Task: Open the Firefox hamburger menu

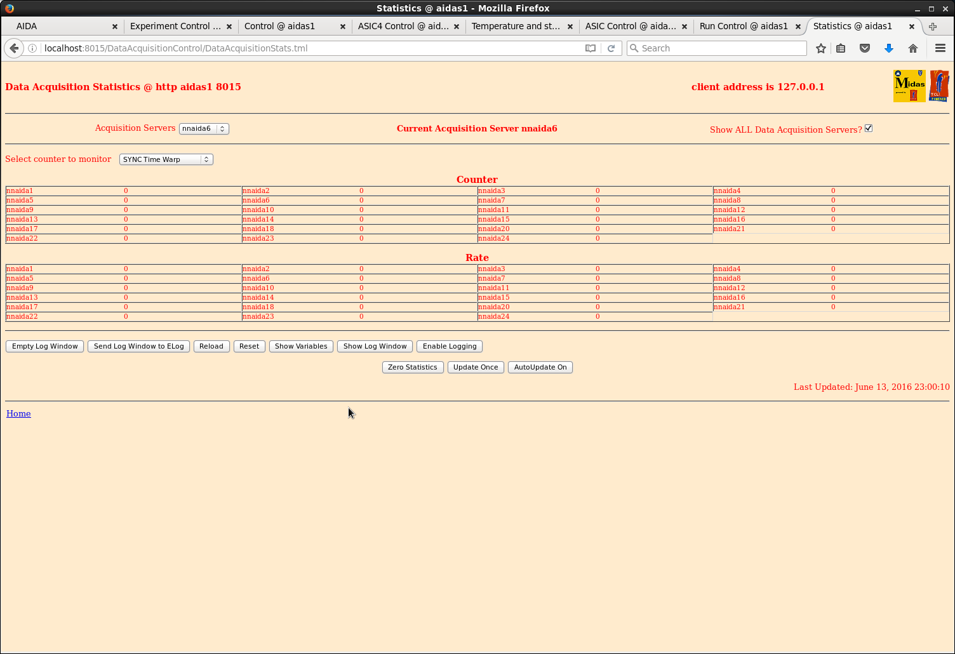Action: [940, 48]
